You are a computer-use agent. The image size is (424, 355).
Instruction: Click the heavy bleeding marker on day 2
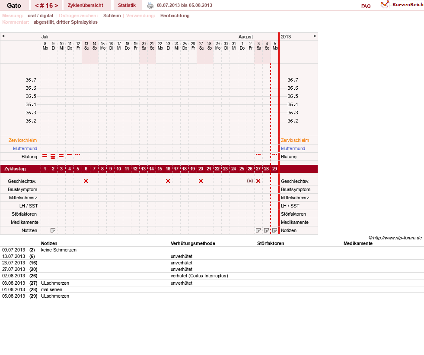click(53, 156)
